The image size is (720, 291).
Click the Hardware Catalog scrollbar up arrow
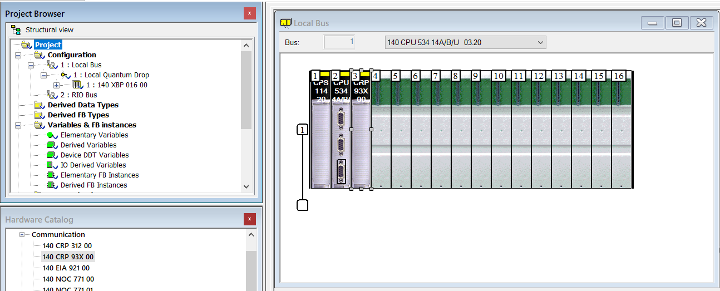(x=251, y=234)
